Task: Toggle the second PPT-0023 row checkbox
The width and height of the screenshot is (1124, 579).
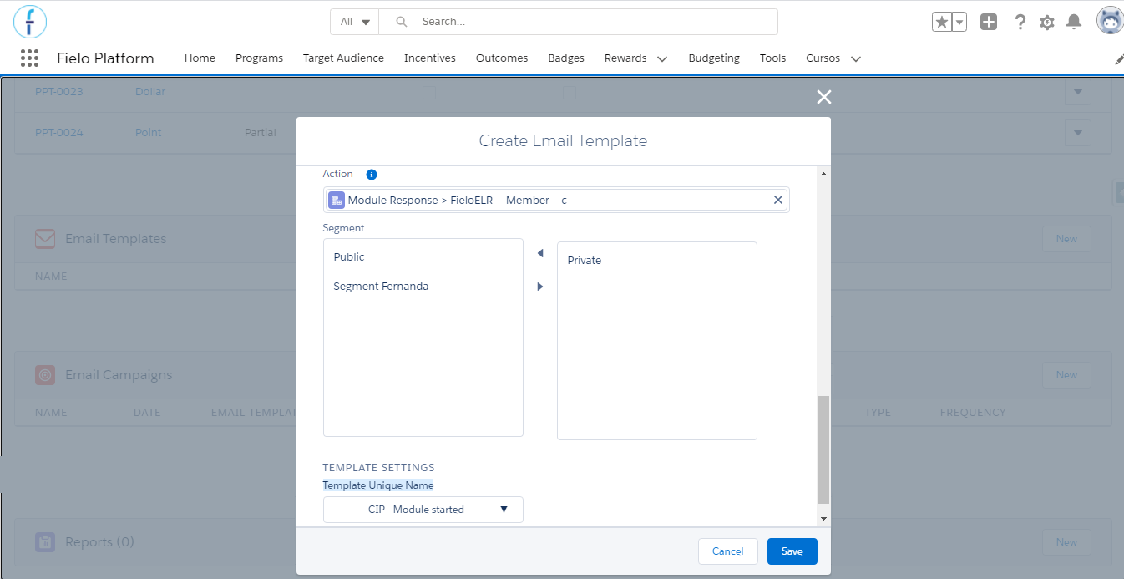Action: point(570,93)
